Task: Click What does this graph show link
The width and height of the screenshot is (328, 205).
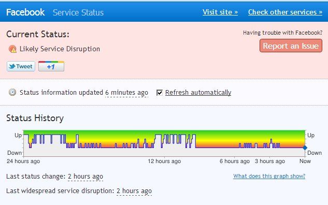Action: (x=269, y=176)
